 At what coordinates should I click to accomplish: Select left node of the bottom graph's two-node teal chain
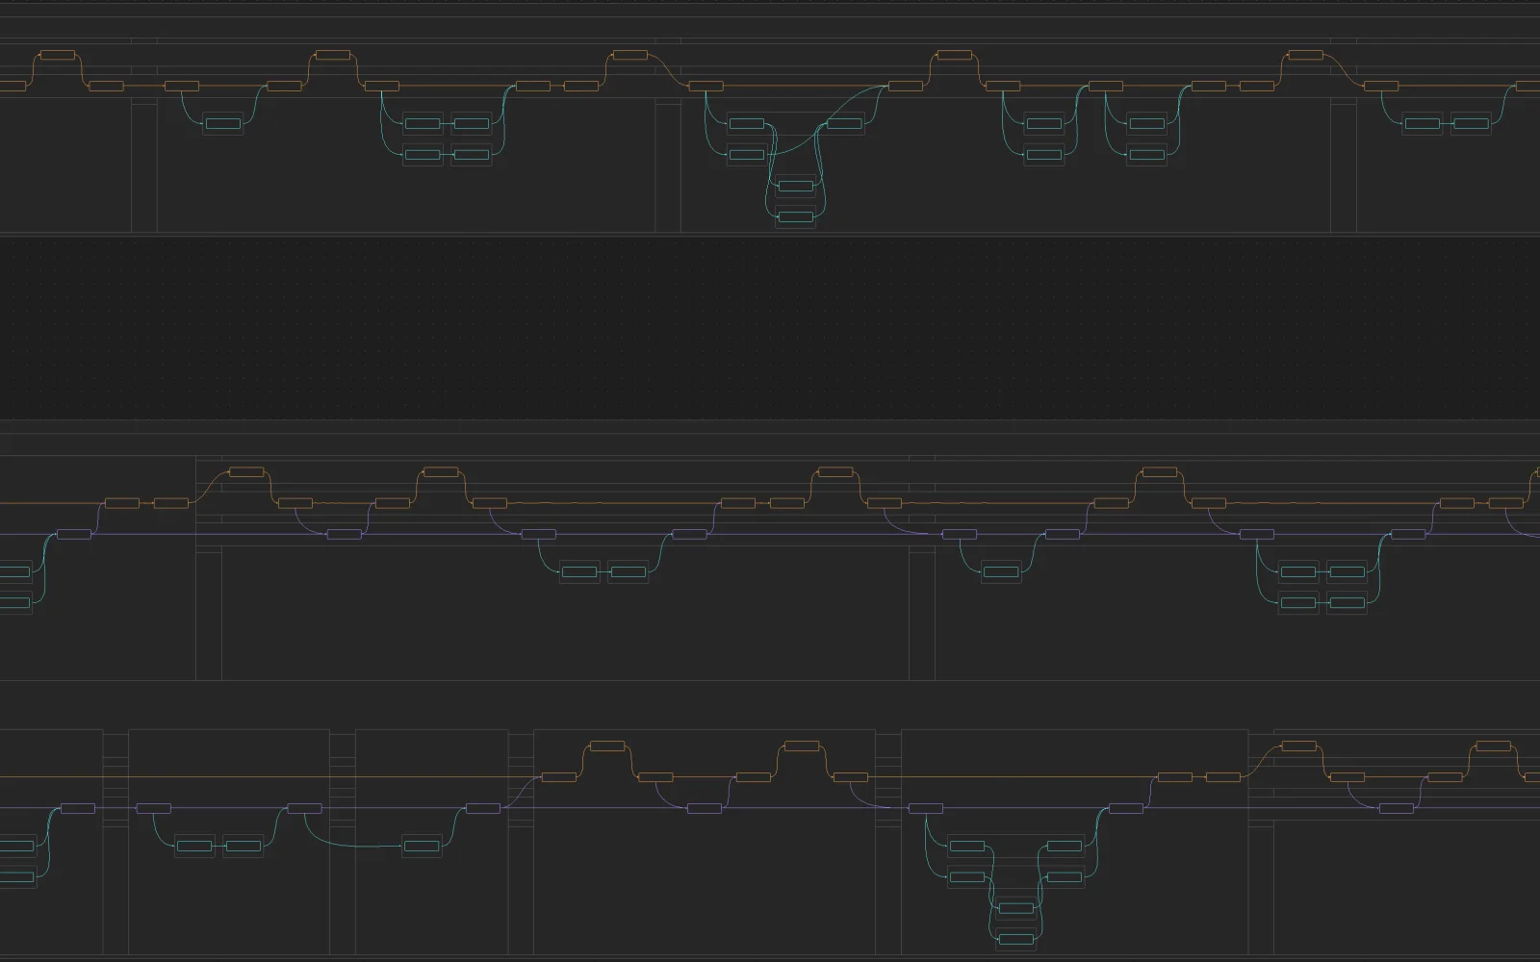(193, 846)
